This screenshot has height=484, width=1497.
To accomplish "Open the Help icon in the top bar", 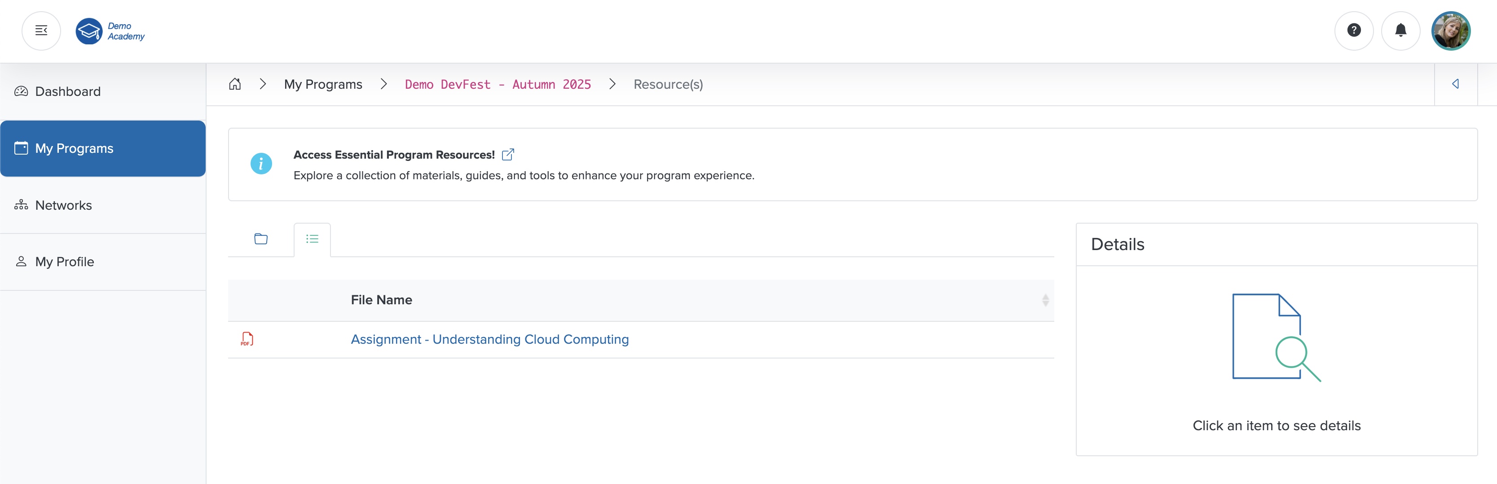I will [1354, 31].
